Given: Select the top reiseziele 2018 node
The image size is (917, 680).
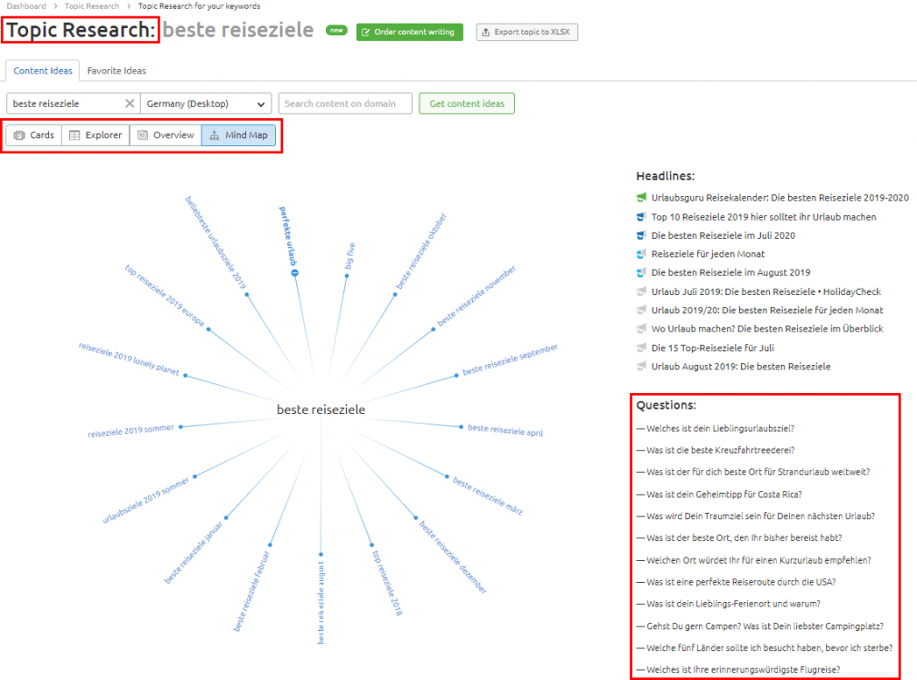Looking at the screenshot, I should pos(388,582).
